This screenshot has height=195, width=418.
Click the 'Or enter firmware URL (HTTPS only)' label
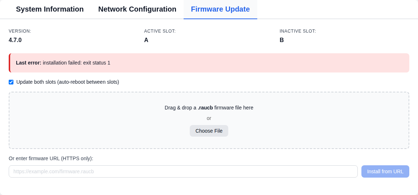51,158
